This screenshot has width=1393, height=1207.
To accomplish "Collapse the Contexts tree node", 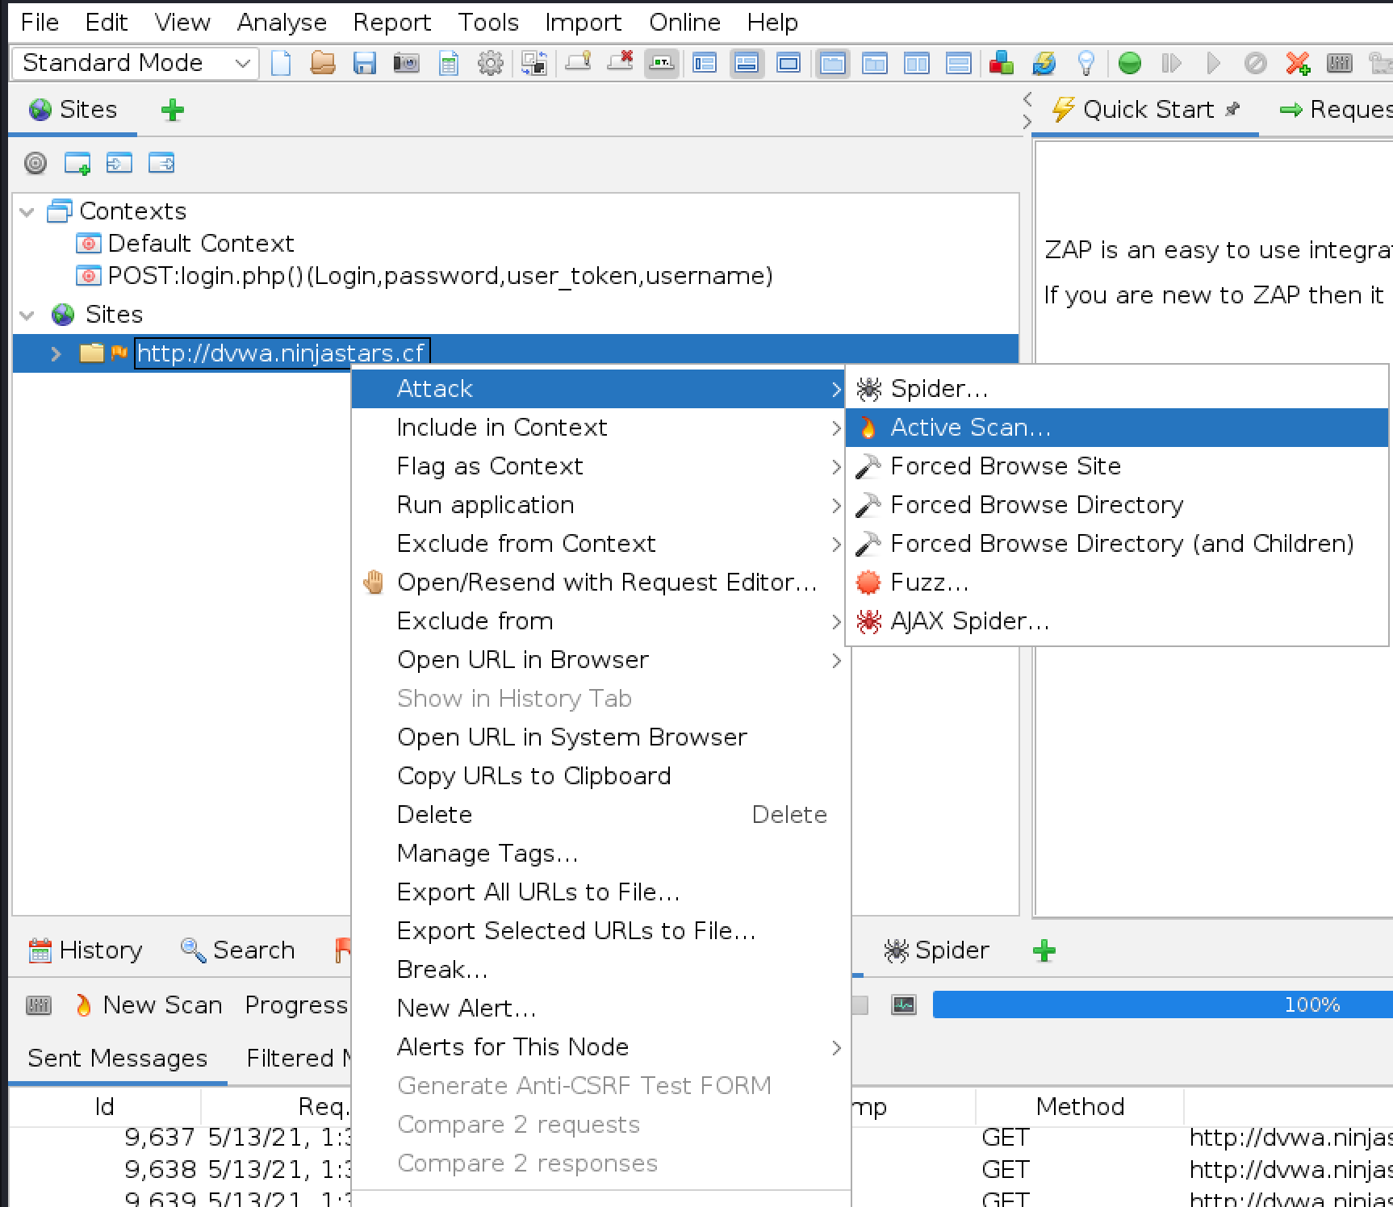I will (x=27, y=212).
